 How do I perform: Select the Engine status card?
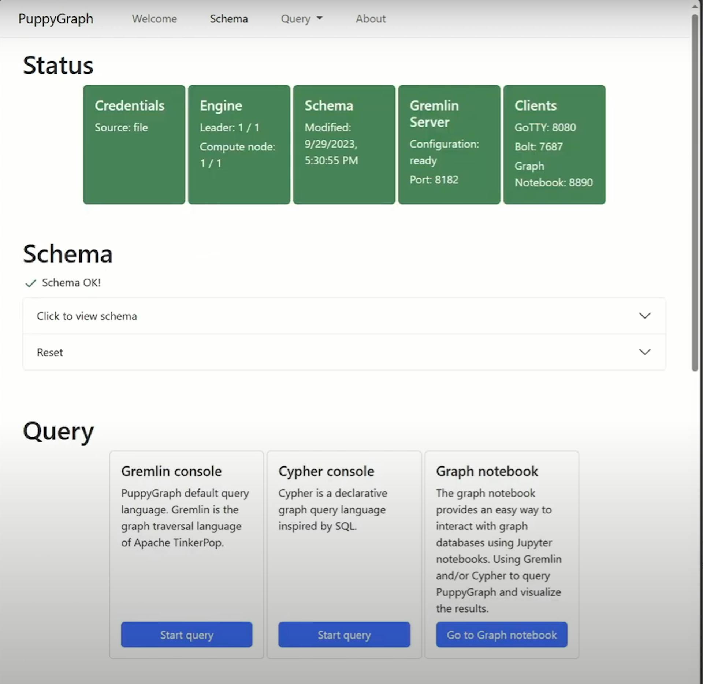click(x=239, y=145)
